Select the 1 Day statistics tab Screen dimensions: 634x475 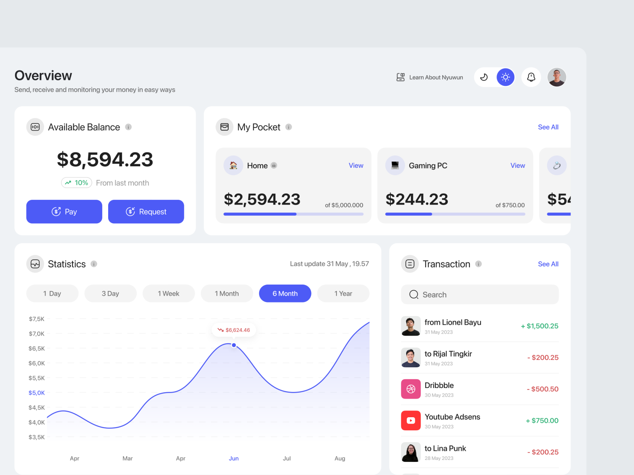tap(52, 293)
